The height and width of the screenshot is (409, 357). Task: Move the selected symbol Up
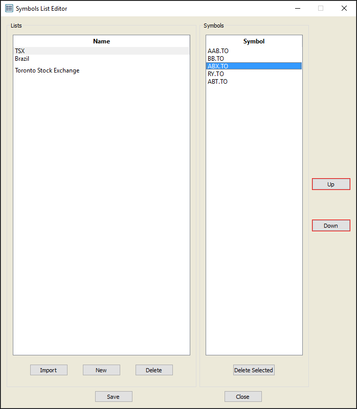(x=331, y=184)
